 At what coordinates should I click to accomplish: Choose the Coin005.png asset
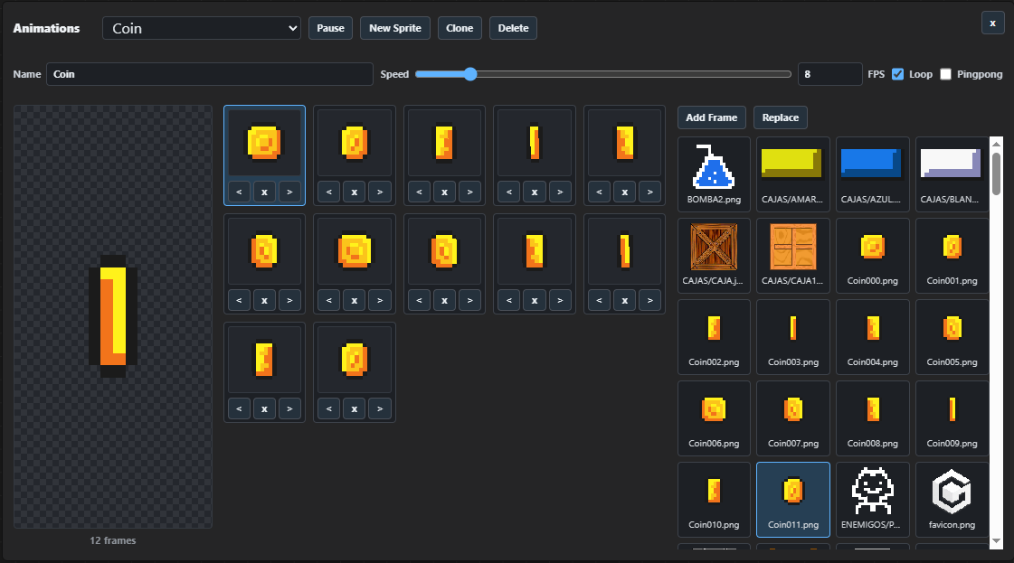[x=952, y=337]
